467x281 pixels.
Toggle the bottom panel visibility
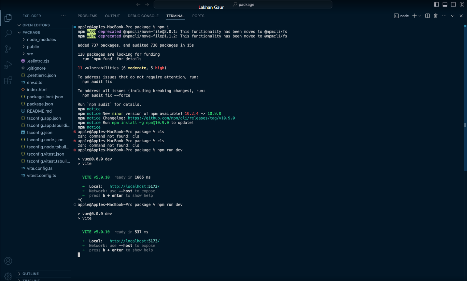[445, 5]
